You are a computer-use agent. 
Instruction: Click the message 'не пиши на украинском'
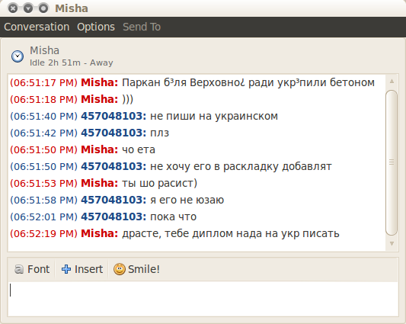(214, 116)
